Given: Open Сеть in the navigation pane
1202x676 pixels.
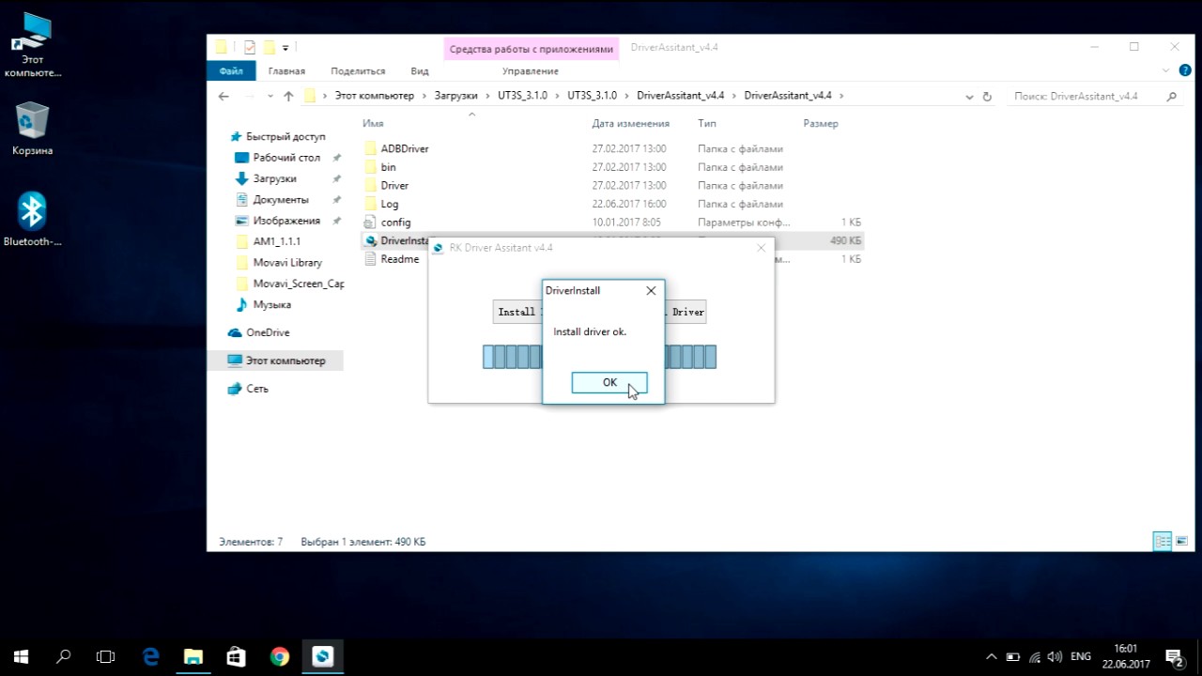Looking at the screenshot, I should coord(256,389).
